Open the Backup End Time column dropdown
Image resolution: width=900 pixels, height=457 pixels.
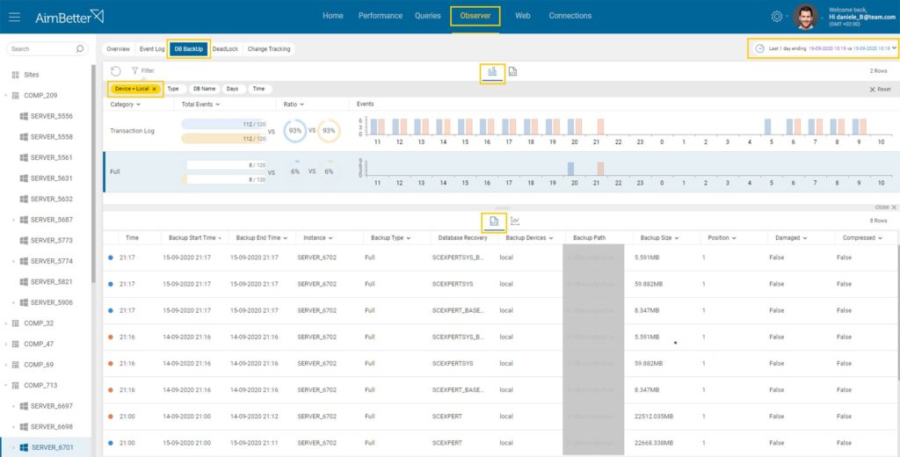[286, 237]
